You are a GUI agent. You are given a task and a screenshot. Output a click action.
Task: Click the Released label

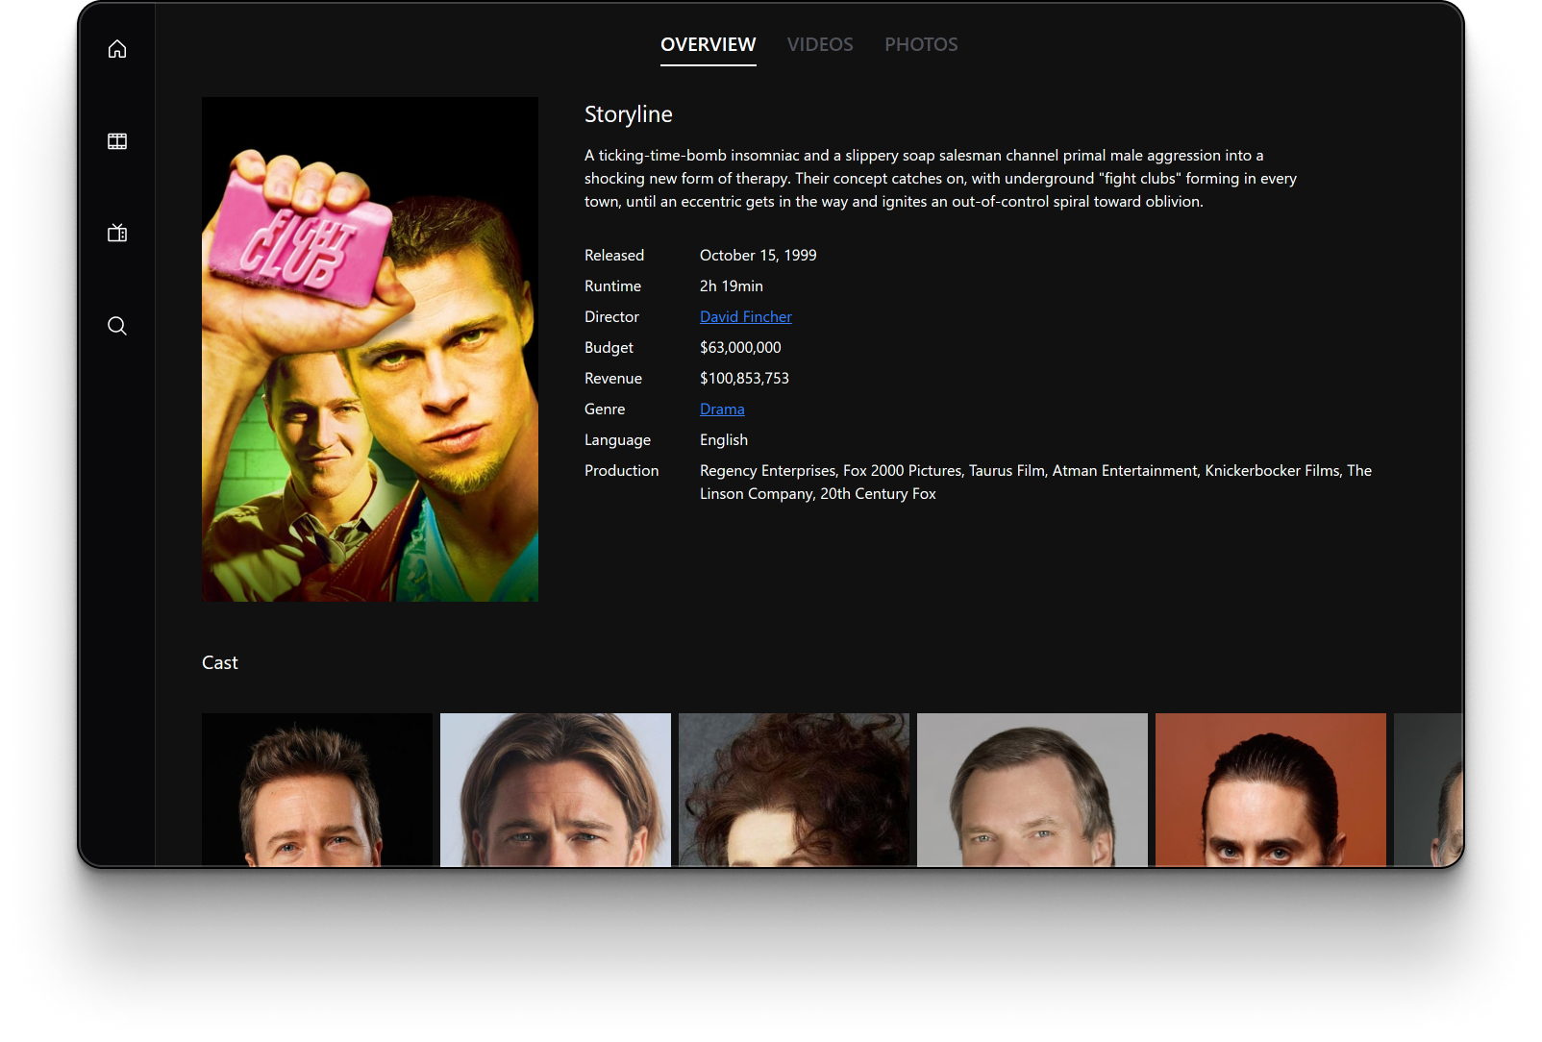[x=614, y=256]
